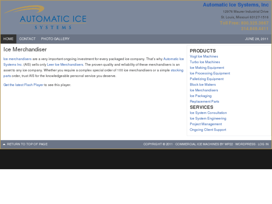Click the Ice Merchandiser page heading
The height and width of the screenshot is (204, 272).
click(x=25, y=49)
